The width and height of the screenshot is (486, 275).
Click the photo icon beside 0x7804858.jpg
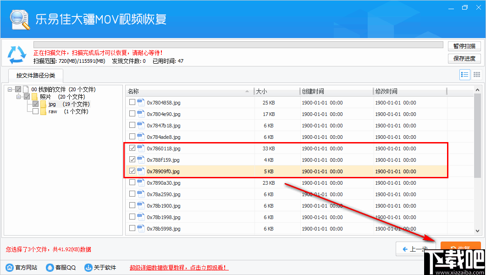(140, 102)
